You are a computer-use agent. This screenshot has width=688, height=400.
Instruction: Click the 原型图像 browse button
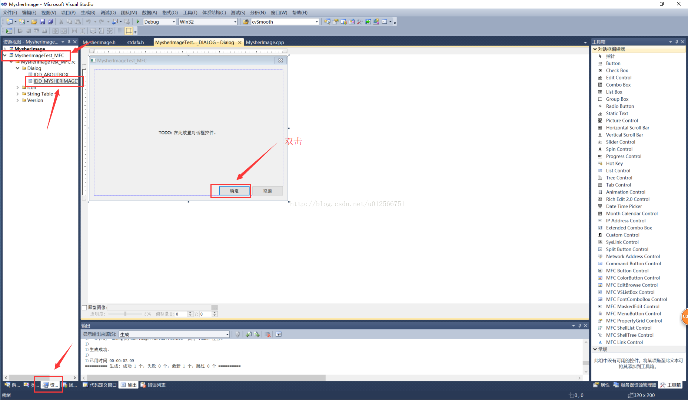coord(215,307)
